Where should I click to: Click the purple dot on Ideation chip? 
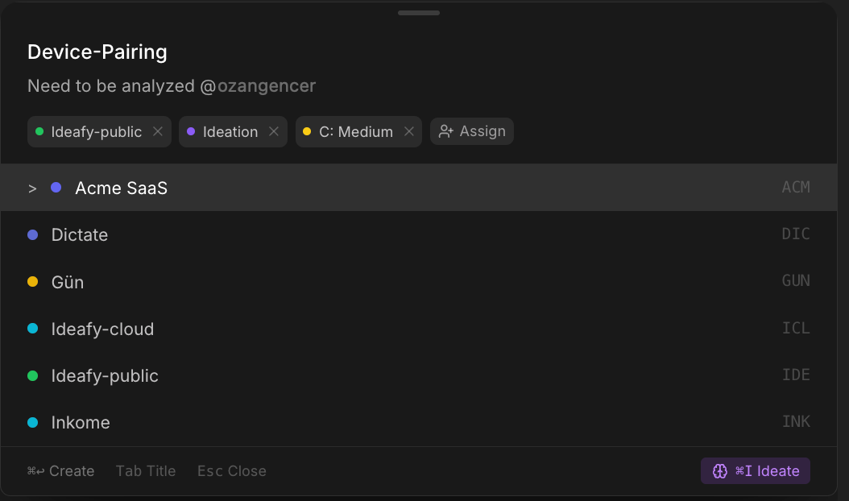tap(191, 132)
